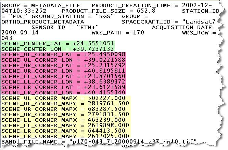228x150 pixels.
Task: Click the WRS_PATH = 170 text
Action: pos(118,33)
